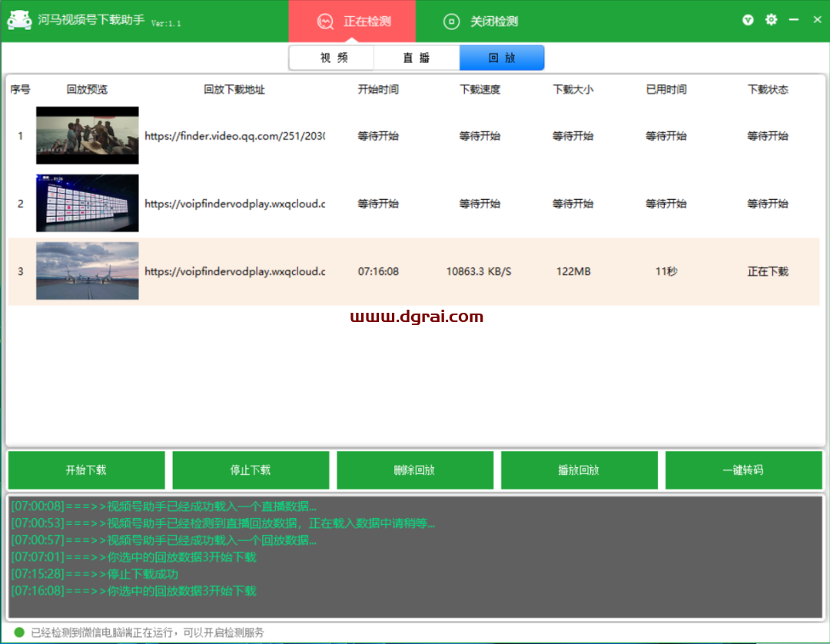Click the 停止下载 button
This screenshot has width=830, height=644.
pos(251,470)
